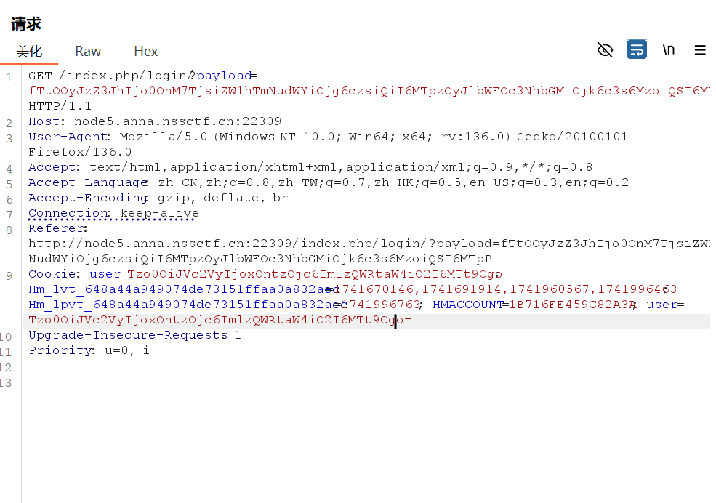
Task: Open the hamburger options menu
Action: 700,49
